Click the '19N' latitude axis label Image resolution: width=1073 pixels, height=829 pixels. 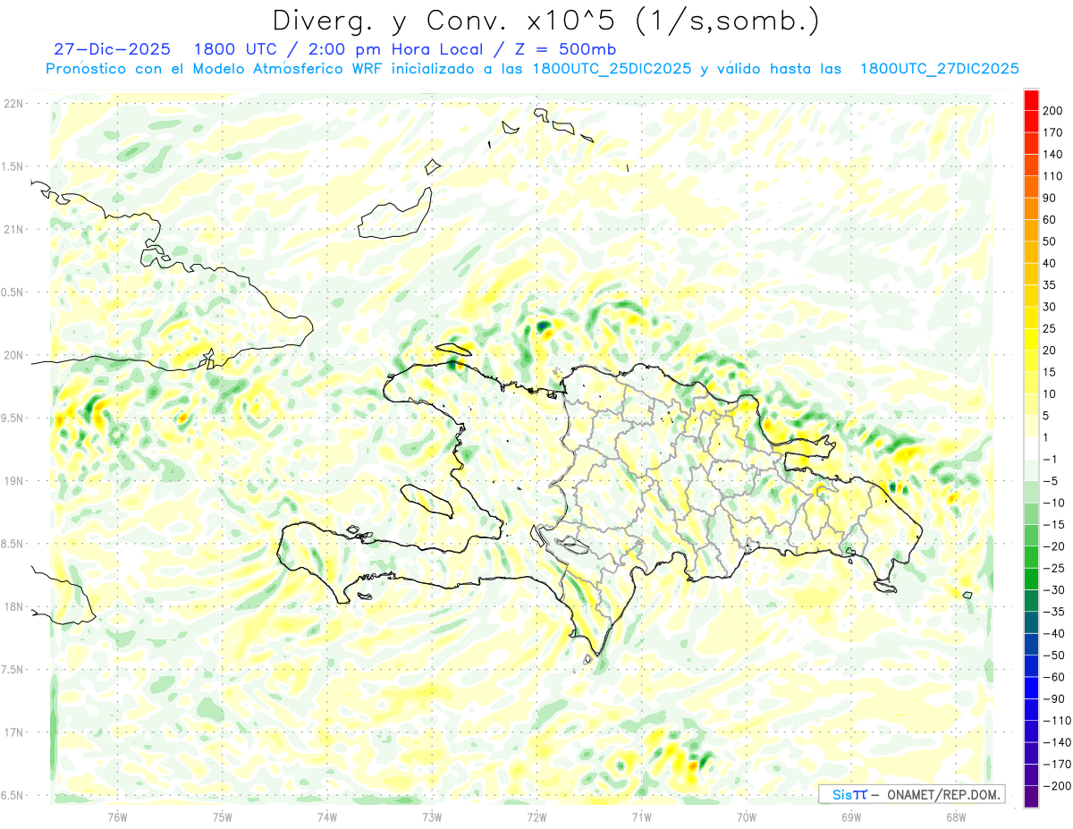[13, 481]
